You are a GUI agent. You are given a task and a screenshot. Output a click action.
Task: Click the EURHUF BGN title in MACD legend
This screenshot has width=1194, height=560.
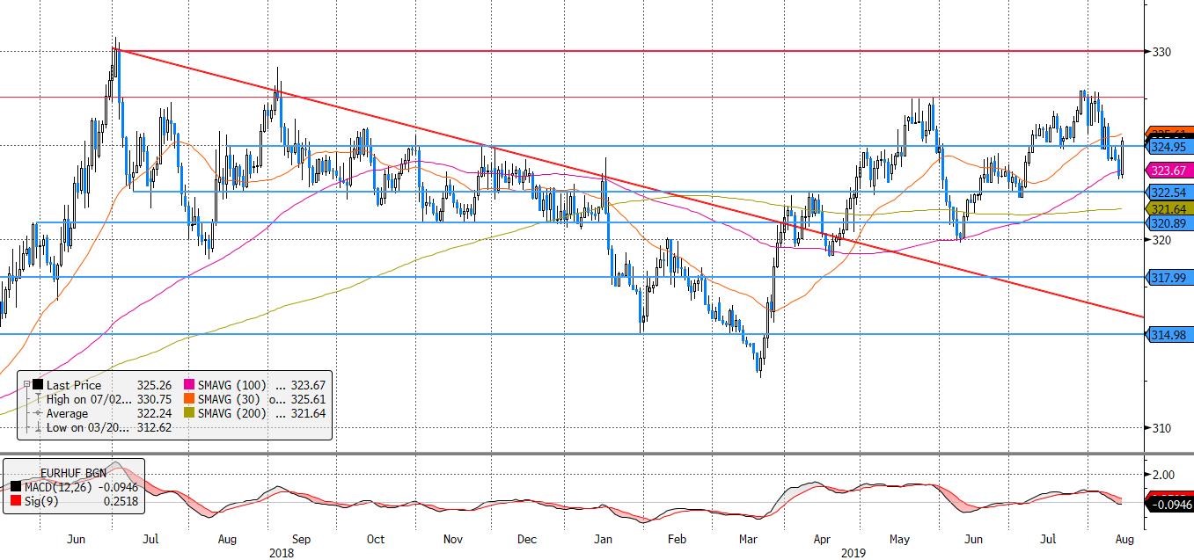coord(73,473)
